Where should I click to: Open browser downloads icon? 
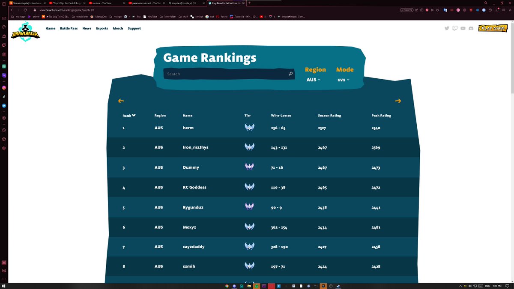tap(497, 10)
